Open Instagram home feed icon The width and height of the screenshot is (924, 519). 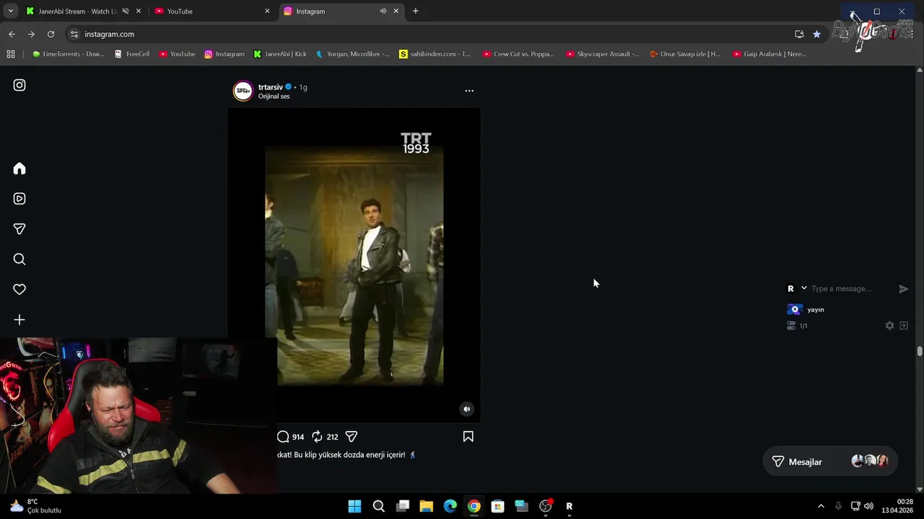point(19,168)
